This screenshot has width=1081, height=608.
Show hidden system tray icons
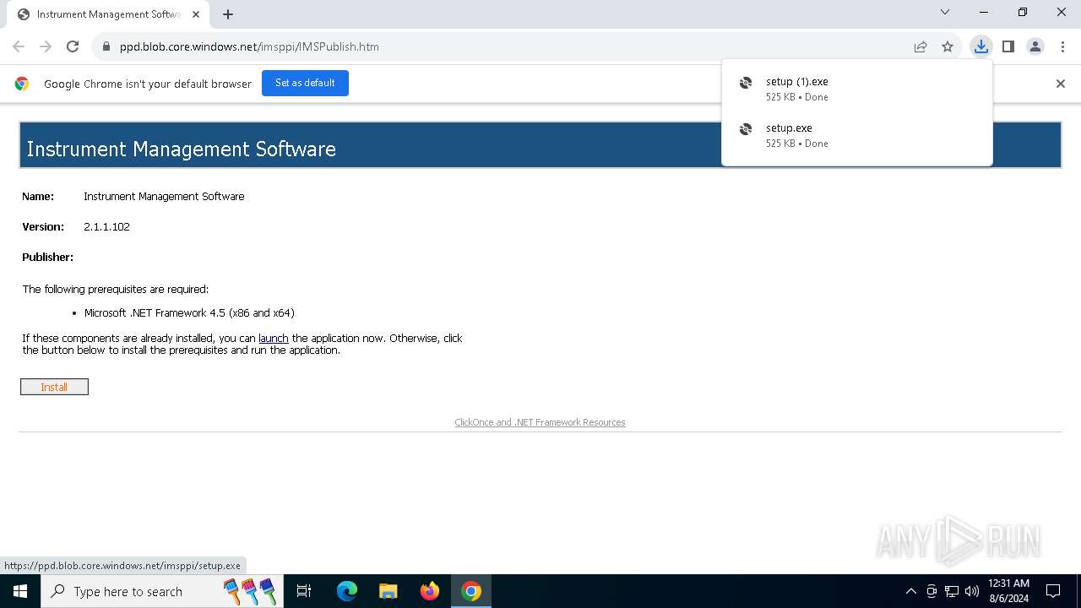click(910, 591)
